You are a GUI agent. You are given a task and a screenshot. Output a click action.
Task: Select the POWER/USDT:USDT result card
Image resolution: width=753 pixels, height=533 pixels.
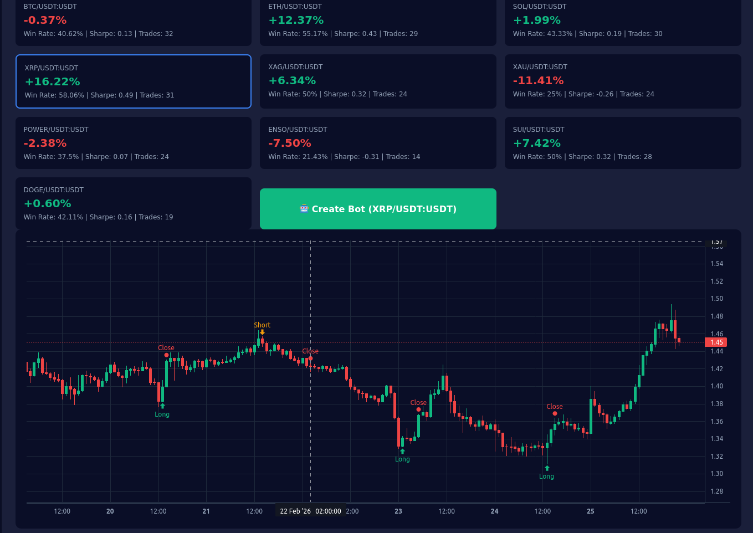[133, 143]
